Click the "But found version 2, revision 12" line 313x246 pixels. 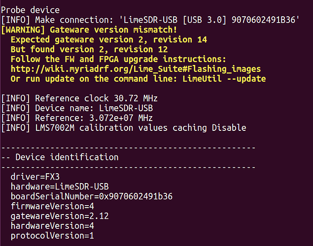(89, 49)
